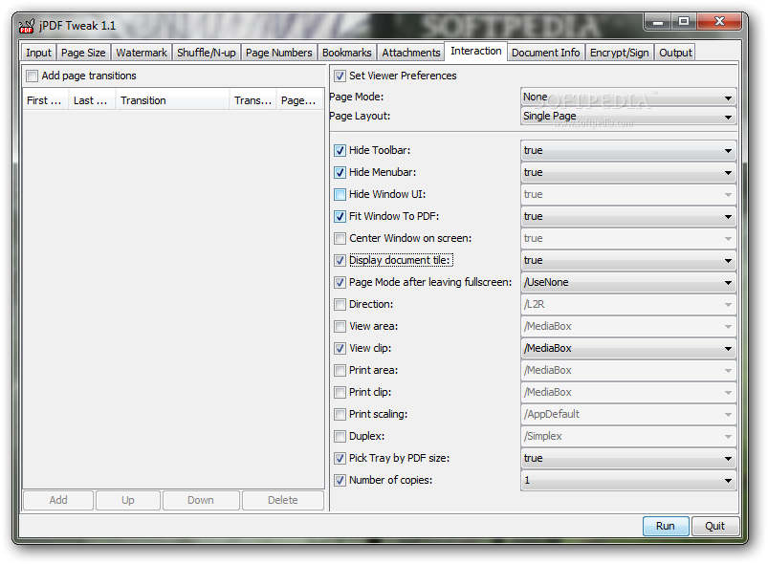The height and width of the screenshot is (564, 768).
Task: Open the Watermark tab
Action: [x=142, y=53]
